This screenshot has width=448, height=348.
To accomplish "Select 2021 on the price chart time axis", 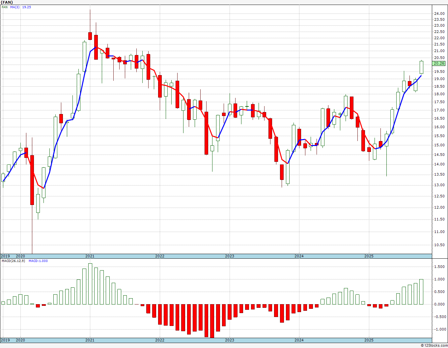I will [90, 256].
